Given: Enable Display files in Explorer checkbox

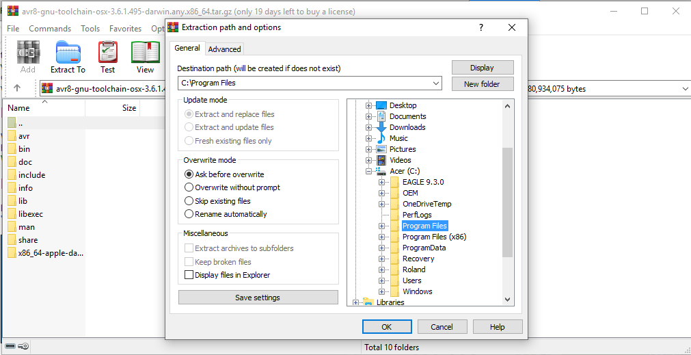Looking at the screenshot, I should click(189, 275).
